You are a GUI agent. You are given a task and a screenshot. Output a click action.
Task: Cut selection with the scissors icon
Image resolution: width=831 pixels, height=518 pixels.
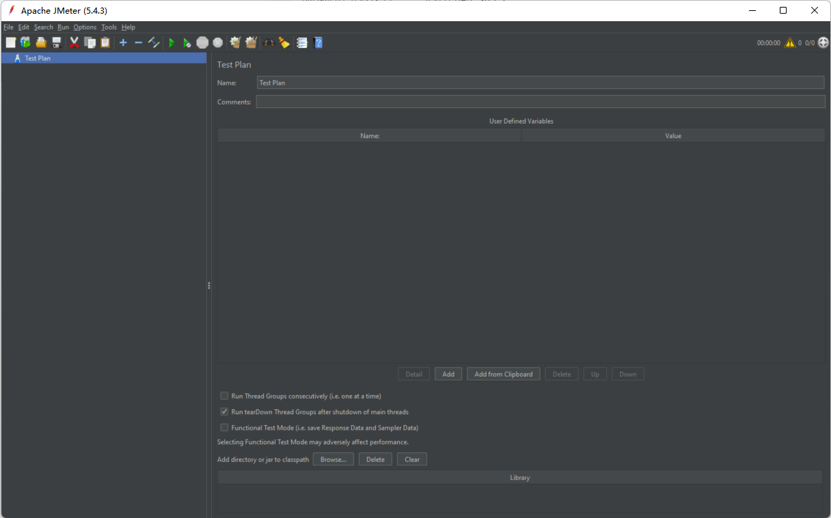click(x=74, y=42)
